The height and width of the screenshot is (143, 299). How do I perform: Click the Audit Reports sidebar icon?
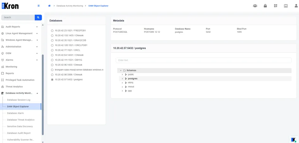tap(3, 27)
